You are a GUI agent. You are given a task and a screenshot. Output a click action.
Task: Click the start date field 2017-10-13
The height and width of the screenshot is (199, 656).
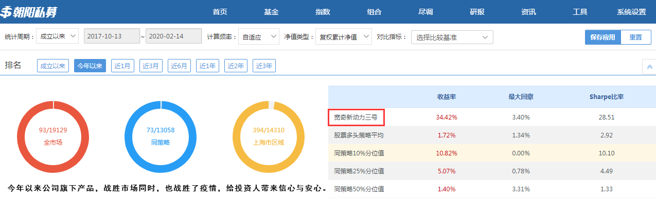click(x=112, y=36)
